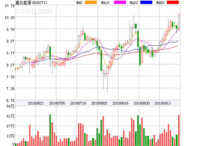The height and width of the screenshot is (146, 199).
Task: Select the 20180816 date marker
Action: (x=120, y=103)
